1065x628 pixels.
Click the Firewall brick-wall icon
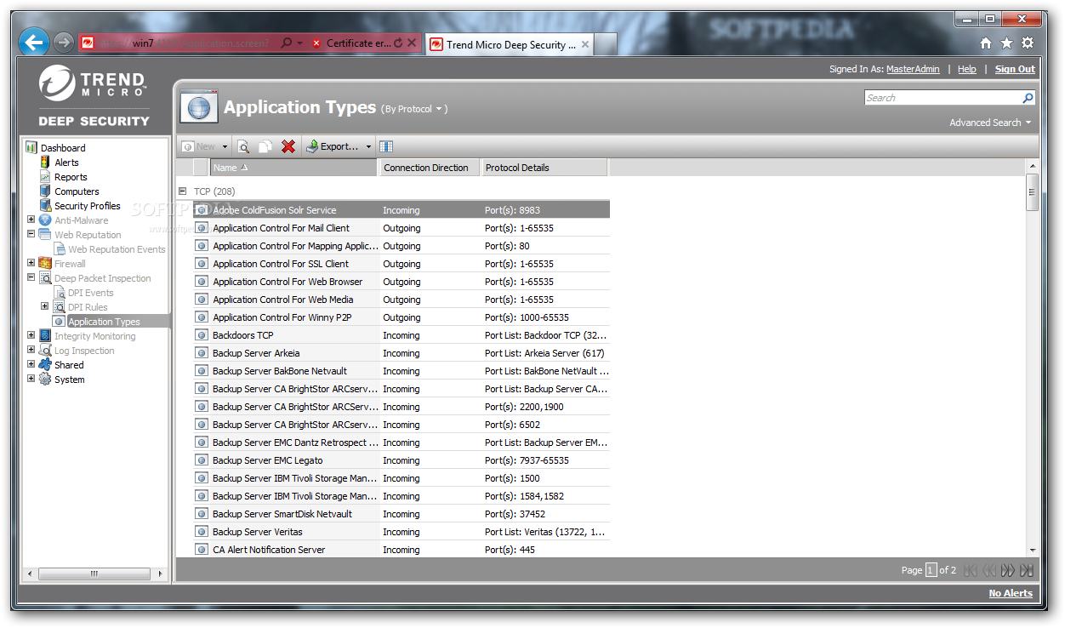[x=45, y=264]
